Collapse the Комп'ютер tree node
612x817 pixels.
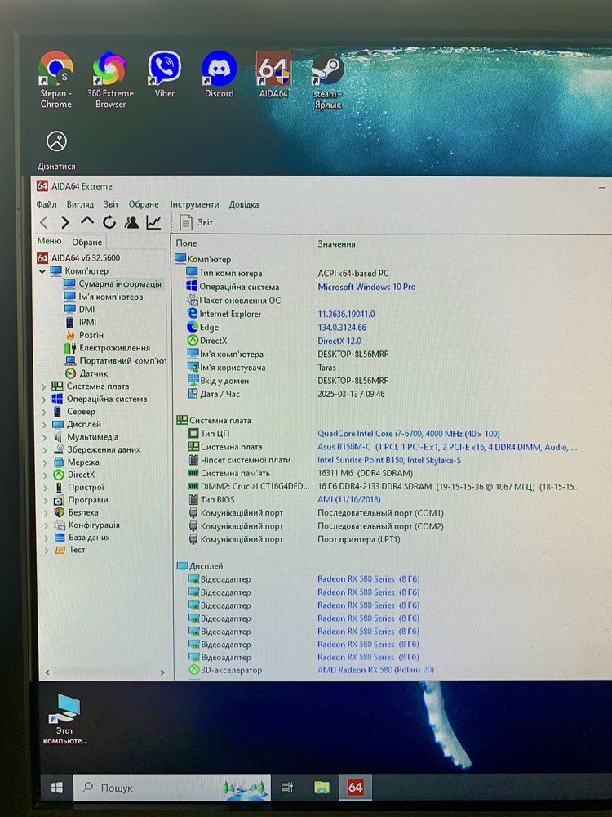coord(42,271)
